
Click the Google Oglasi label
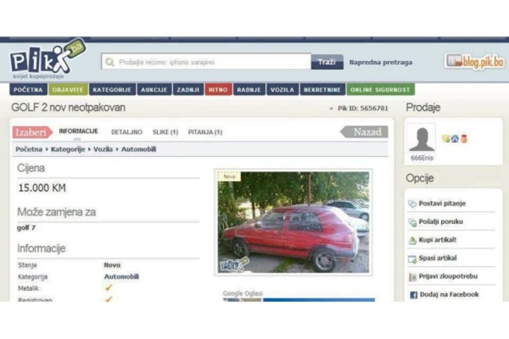[242, 294]
